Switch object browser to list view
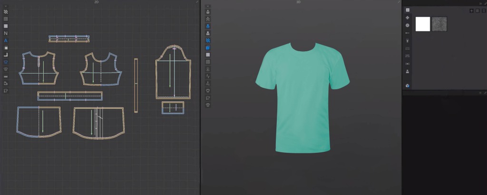This screenshot has height=195, width=487. point(484,11)
